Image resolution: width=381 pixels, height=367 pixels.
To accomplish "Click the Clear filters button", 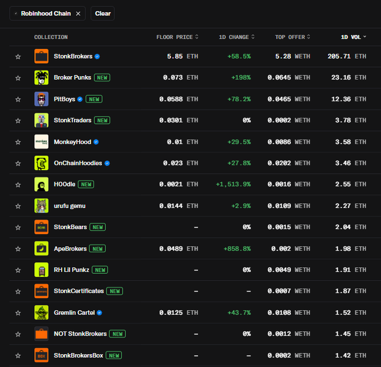I will [103, 13].
